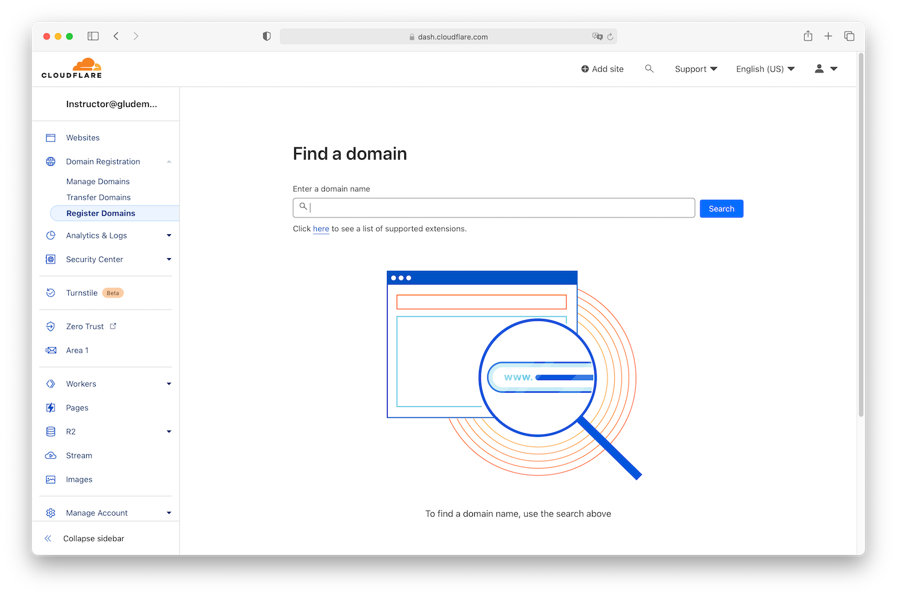Click the Turnstile icon
Screen dimensions: 897x597
pos(51,293)
